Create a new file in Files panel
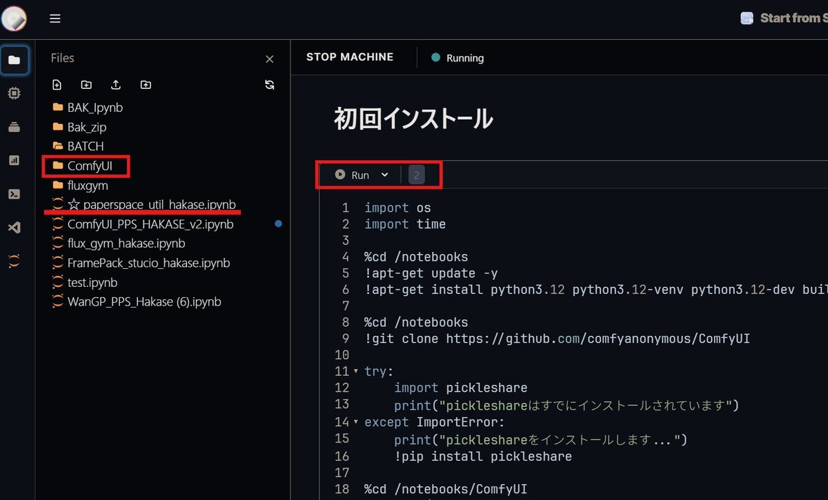Viewport: 828px width, 500px height. [57, 85]
